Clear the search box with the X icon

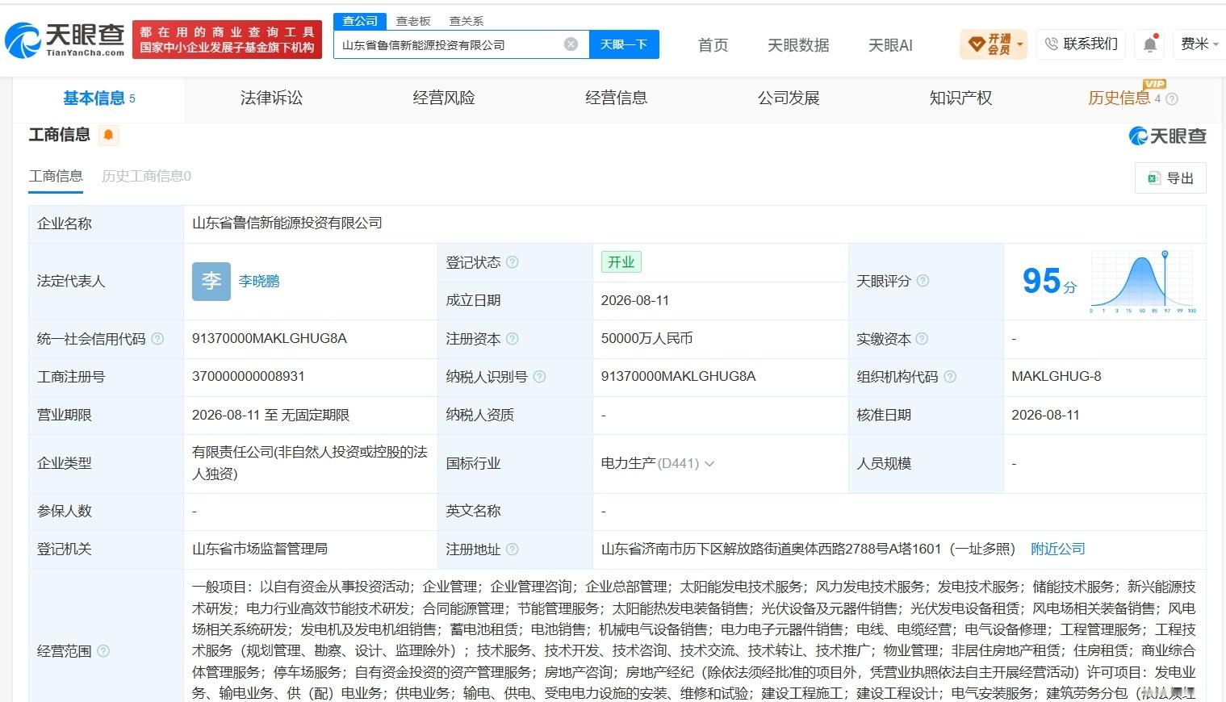[x=571, y=44]
